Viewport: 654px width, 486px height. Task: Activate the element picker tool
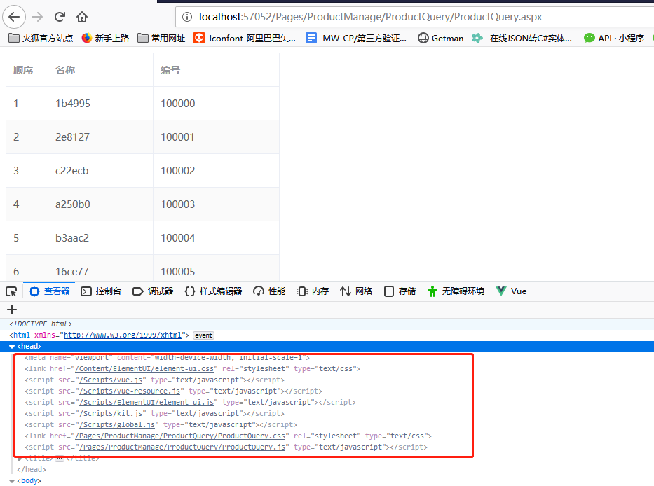(x=11, y=291)
